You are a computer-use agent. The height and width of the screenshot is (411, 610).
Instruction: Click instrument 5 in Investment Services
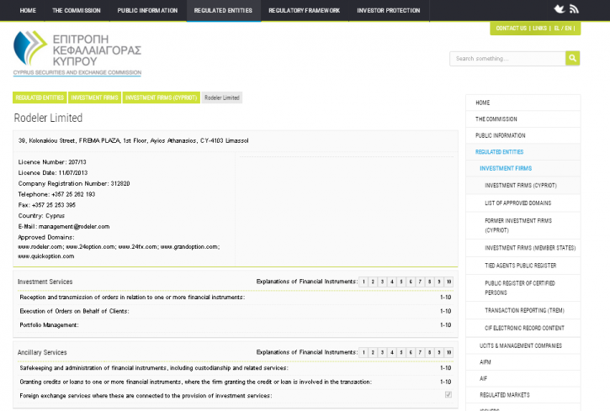click(x=401, y=282)
